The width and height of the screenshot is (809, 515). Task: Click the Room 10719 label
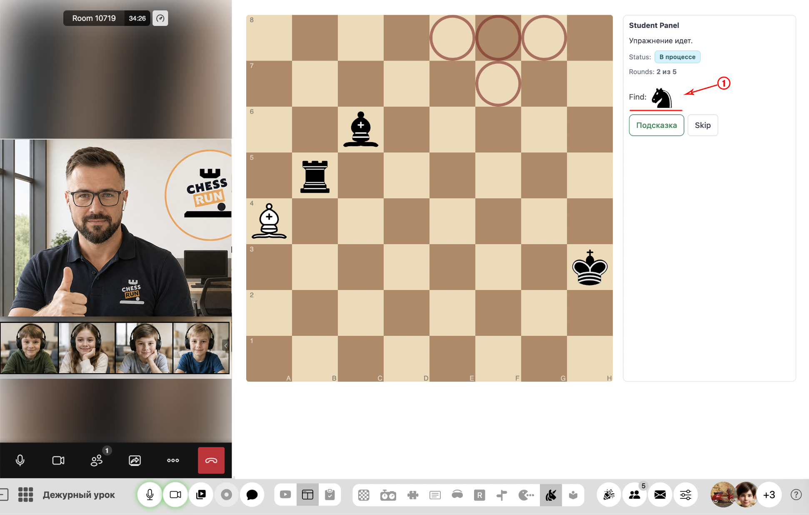coord(94,18)
